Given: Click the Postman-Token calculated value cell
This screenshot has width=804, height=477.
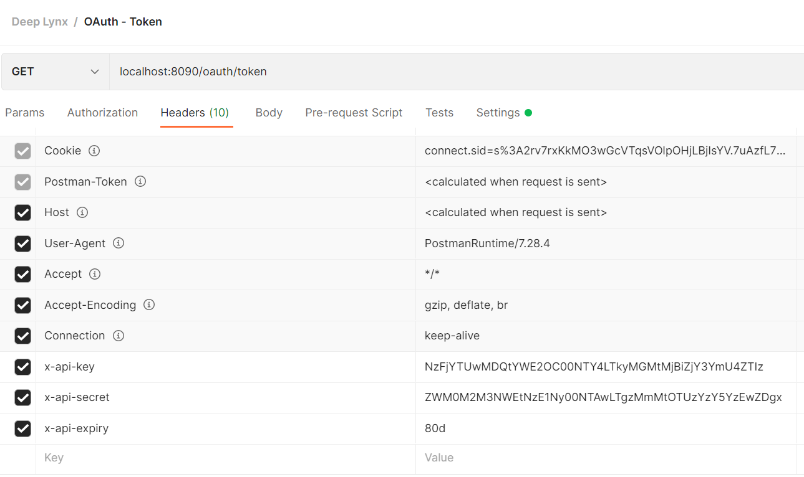Looking at the screenshot, I should 606,182.
